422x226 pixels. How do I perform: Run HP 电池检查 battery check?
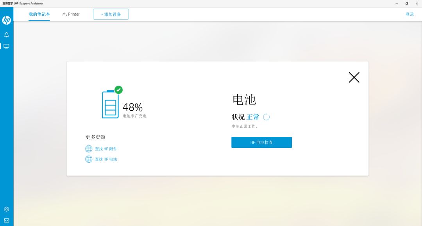coord(261,142)
